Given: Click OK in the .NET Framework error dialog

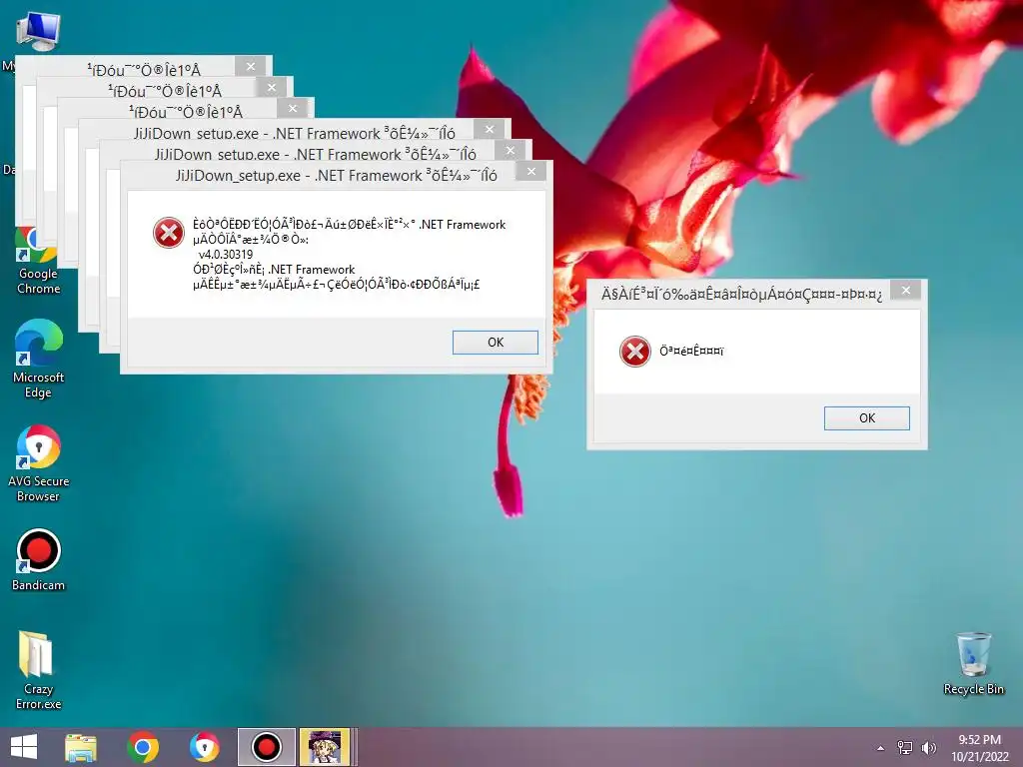Looking at the screenshot, I should coord(496,343).
